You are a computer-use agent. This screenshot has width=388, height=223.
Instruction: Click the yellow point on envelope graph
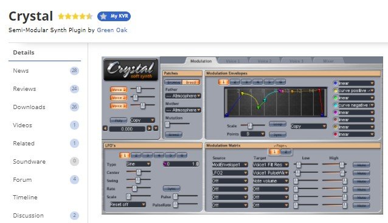(242, 93)
